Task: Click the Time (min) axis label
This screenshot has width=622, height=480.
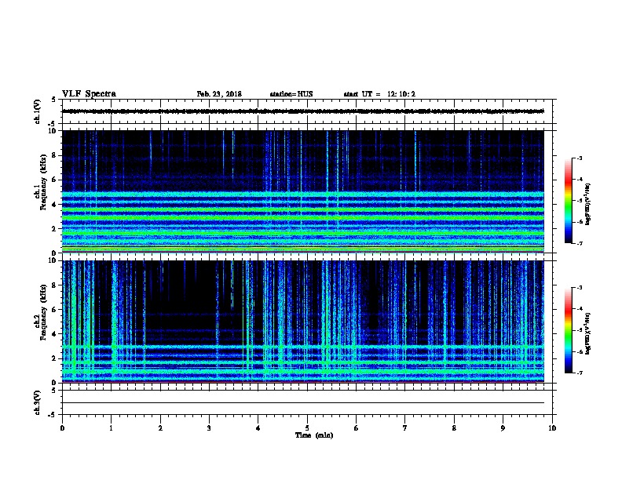Action: 314,435
